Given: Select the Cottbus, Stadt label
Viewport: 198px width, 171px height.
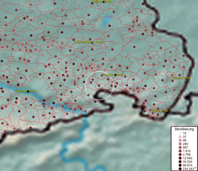Looking at the screenshot, I should coord(101,1).
